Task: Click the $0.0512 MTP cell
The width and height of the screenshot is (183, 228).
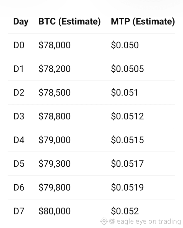Action: click(127, 116)
